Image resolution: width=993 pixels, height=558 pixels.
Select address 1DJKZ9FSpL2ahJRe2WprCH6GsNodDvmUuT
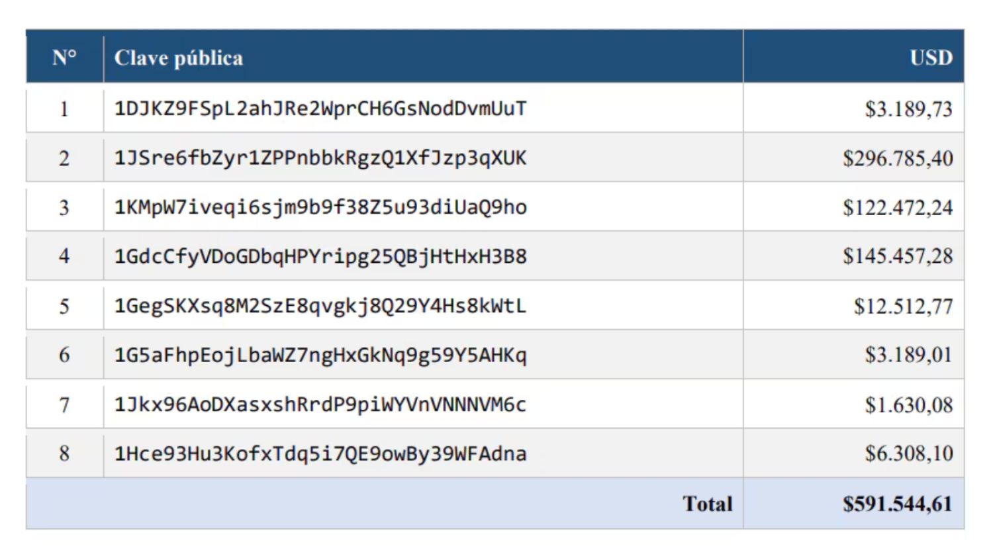[320, 109]
